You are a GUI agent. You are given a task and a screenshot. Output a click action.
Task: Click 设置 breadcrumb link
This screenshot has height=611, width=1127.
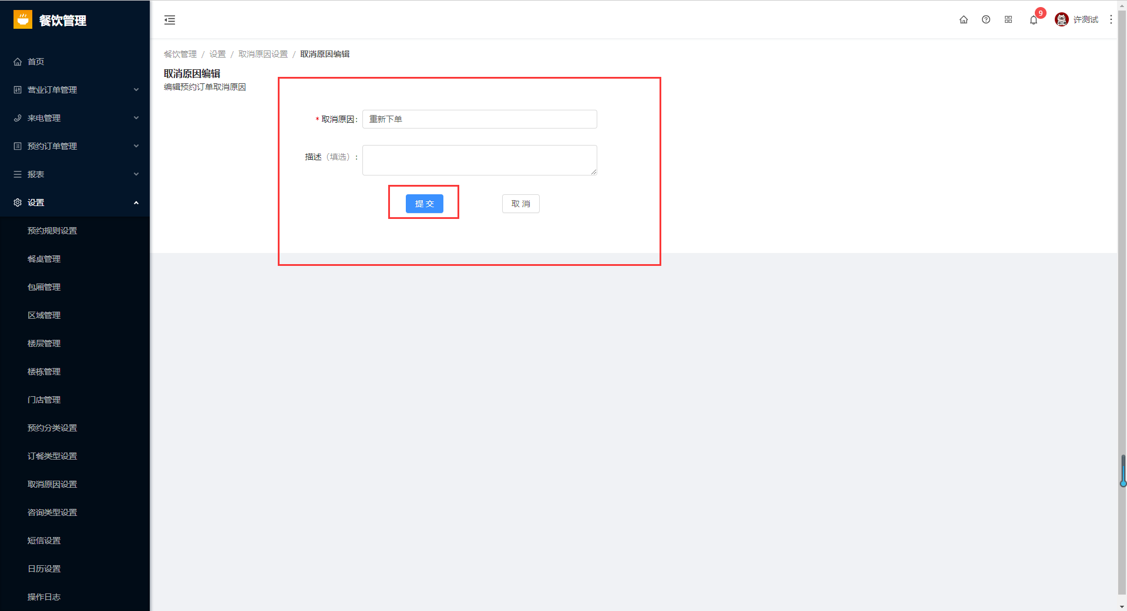(x=217, y=54)
